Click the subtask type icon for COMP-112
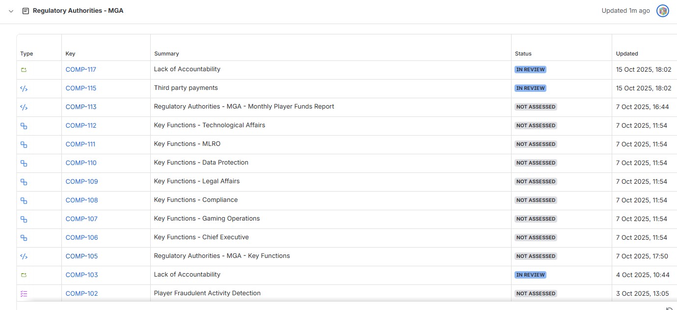 click(24, 126)
